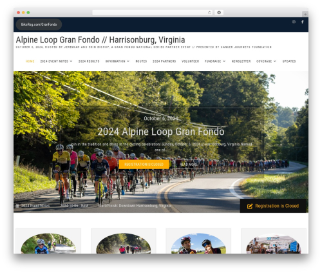Open thumbnail of event tent crowd
This screenshot has height=273, width=322.
coord(274,243)
